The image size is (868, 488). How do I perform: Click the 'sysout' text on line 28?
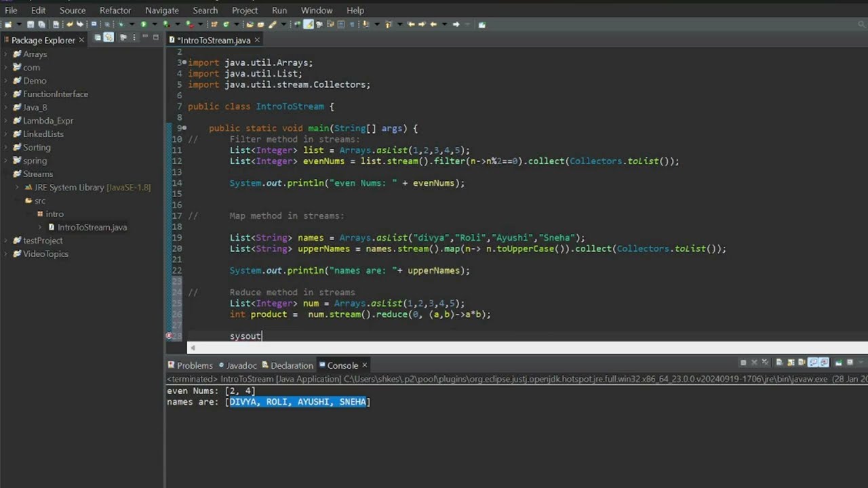click(245, 336)
